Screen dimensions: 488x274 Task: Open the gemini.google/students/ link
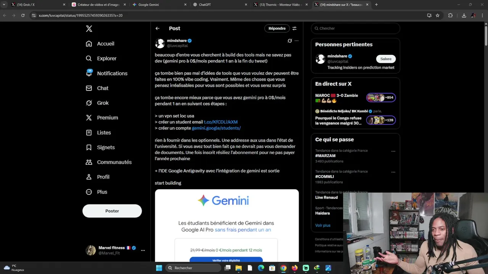click(x=216, y=128)
